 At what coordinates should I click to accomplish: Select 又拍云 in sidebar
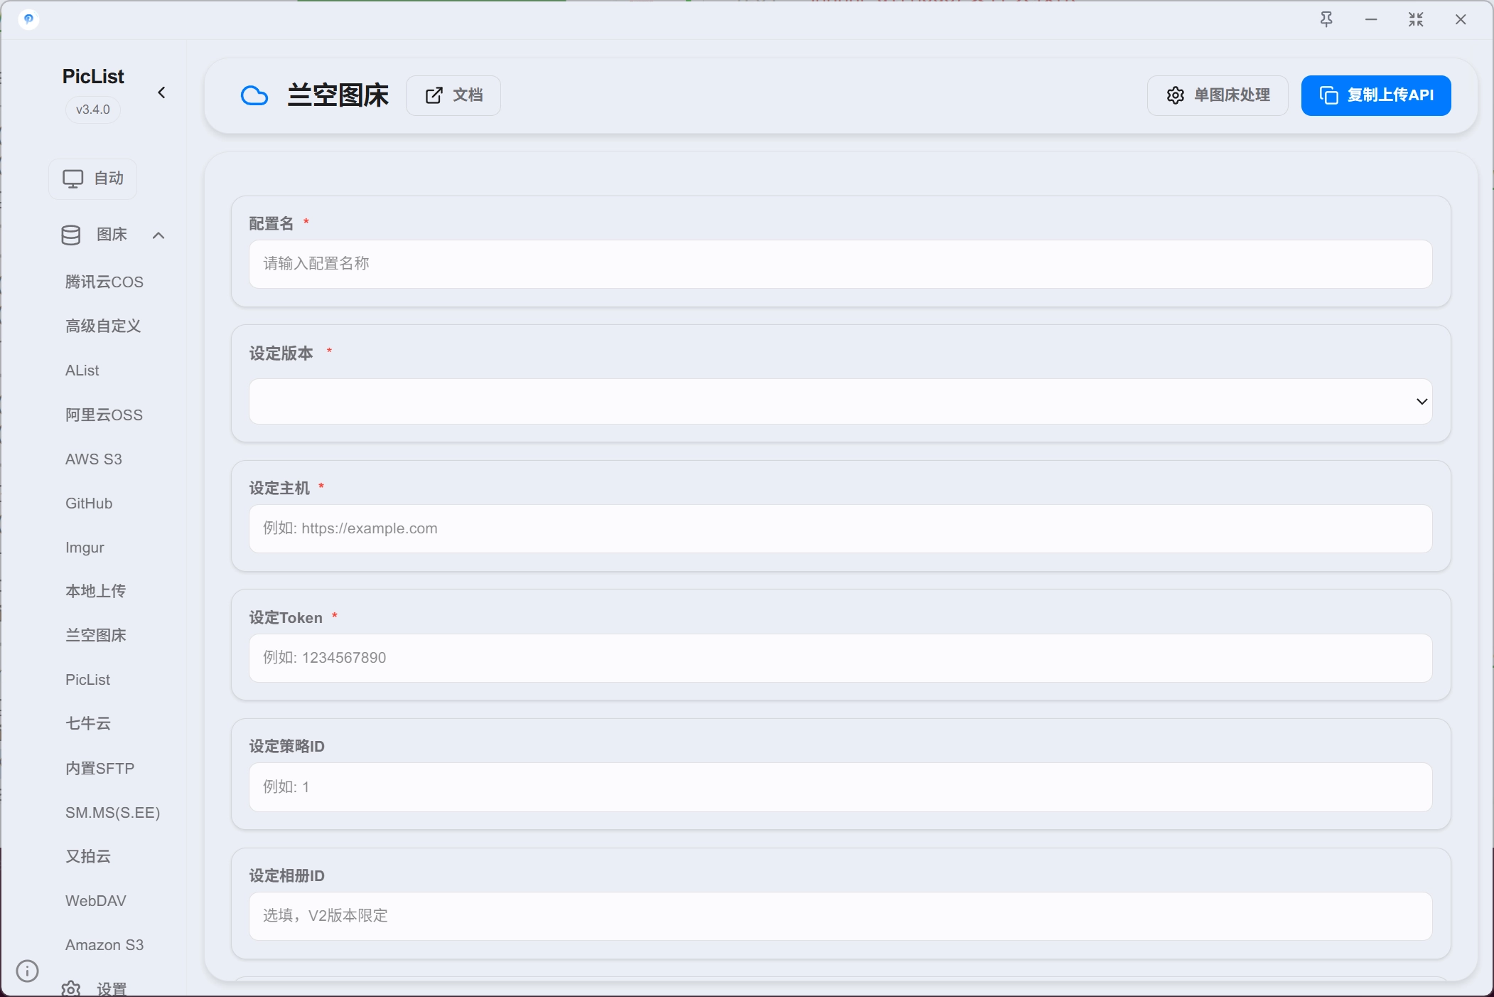coord(88,856)
